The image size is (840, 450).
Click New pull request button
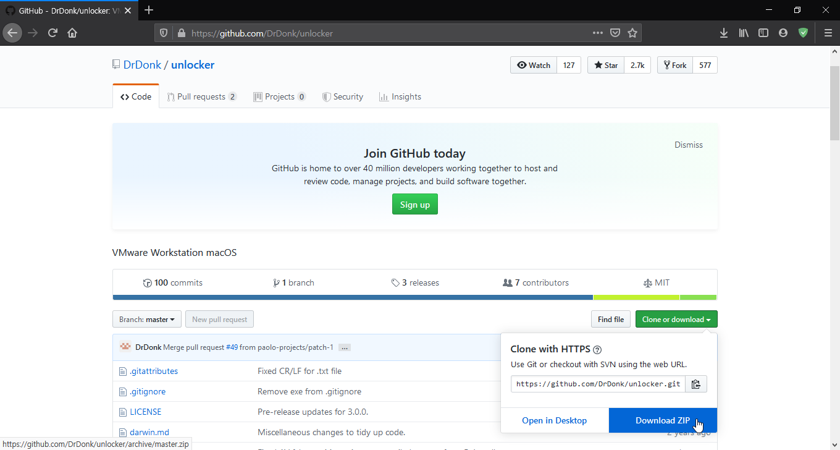pos(219,320)
